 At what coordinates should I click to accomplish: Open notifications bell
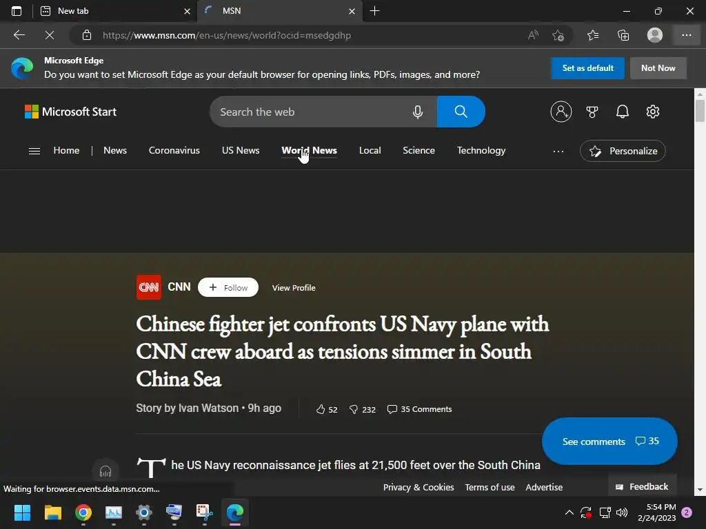[x=623, y=112]
